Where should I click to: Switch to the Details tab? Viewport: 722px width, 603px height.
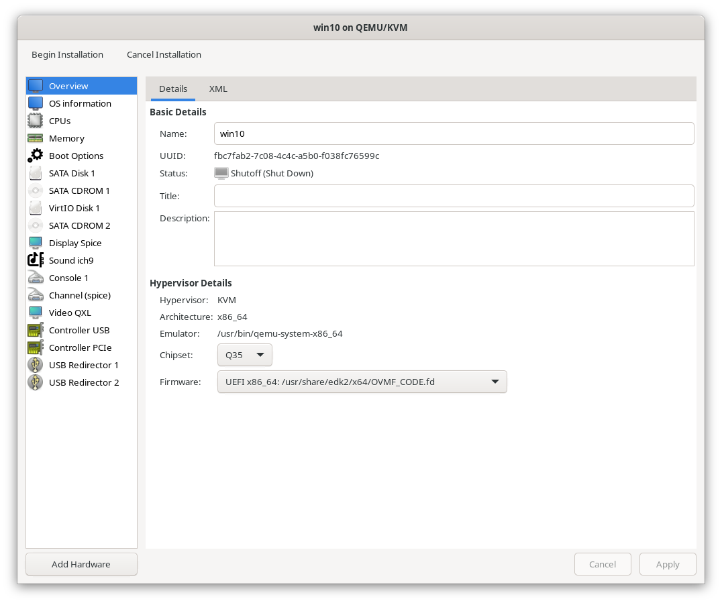click(173, 89)
